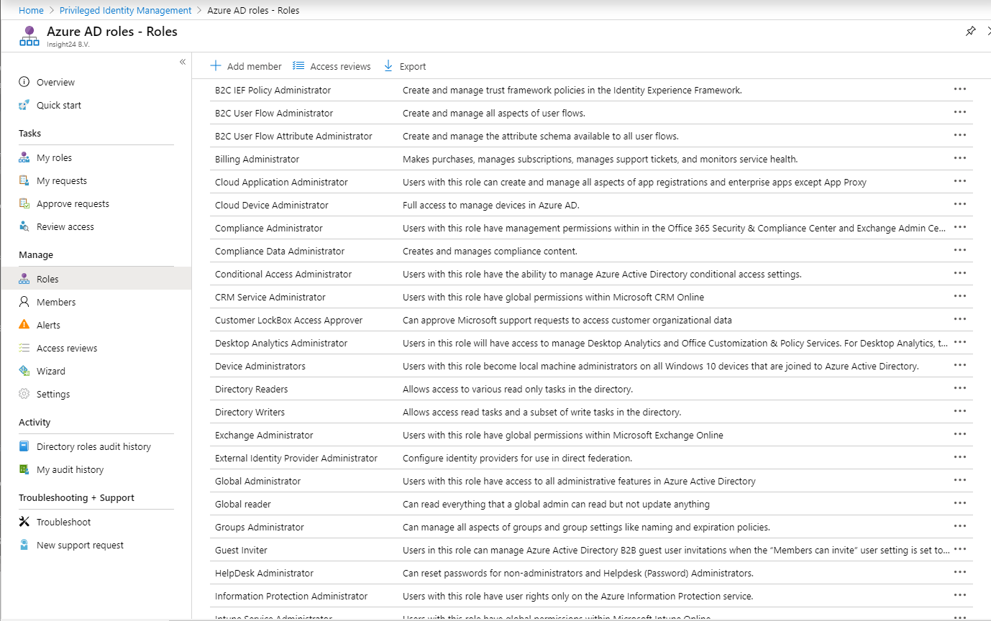Click Add member button

pos(246,66)
